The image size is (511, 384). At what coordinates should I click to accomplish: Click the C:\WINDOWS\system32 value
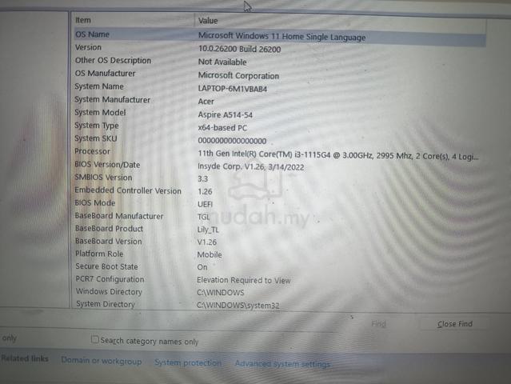pos(238,305)
